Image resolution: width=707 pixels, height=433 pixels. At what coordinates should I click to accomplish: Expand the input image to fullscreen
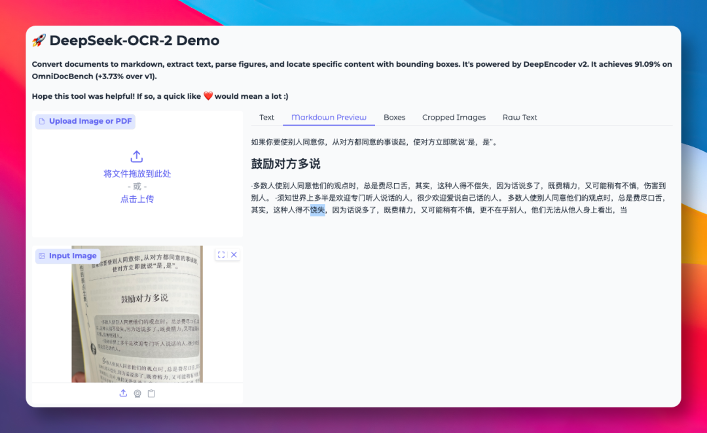tap(221, 254)
